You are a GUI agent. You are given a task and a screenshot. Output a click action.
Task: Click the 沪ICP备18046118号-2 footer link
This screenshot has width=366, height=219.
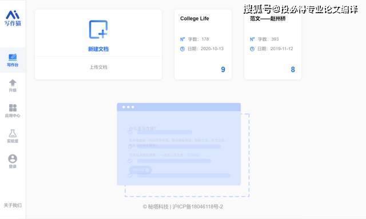tap(198, 206)
